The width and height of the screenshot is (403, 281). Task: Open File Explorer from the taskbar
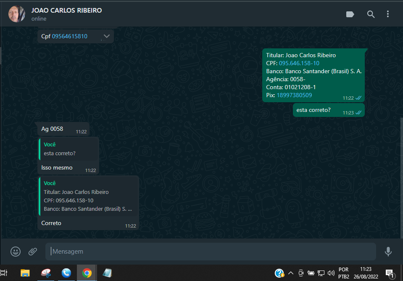25,273
